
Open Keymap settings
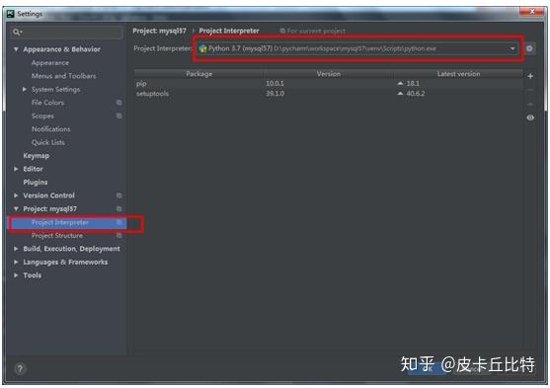click(x=37, y=156)
